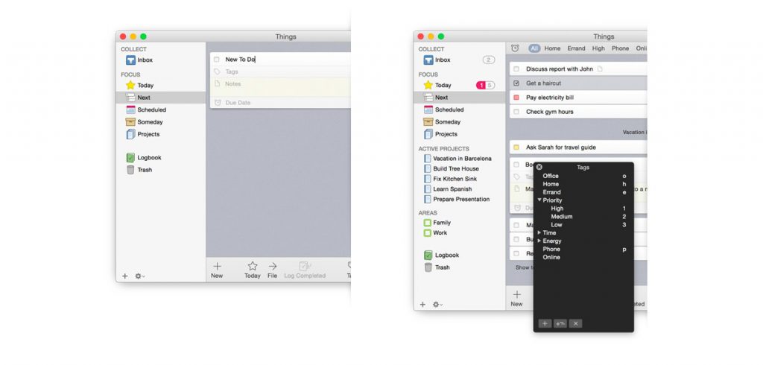Select Next in right window sidebar
Viewport: 763px width, 365px height.
pos(459,98)
